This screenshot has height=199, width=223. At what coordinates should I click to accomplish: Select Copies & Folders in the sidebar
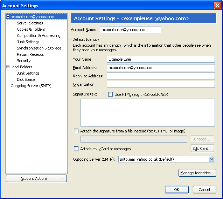(31, 29)
